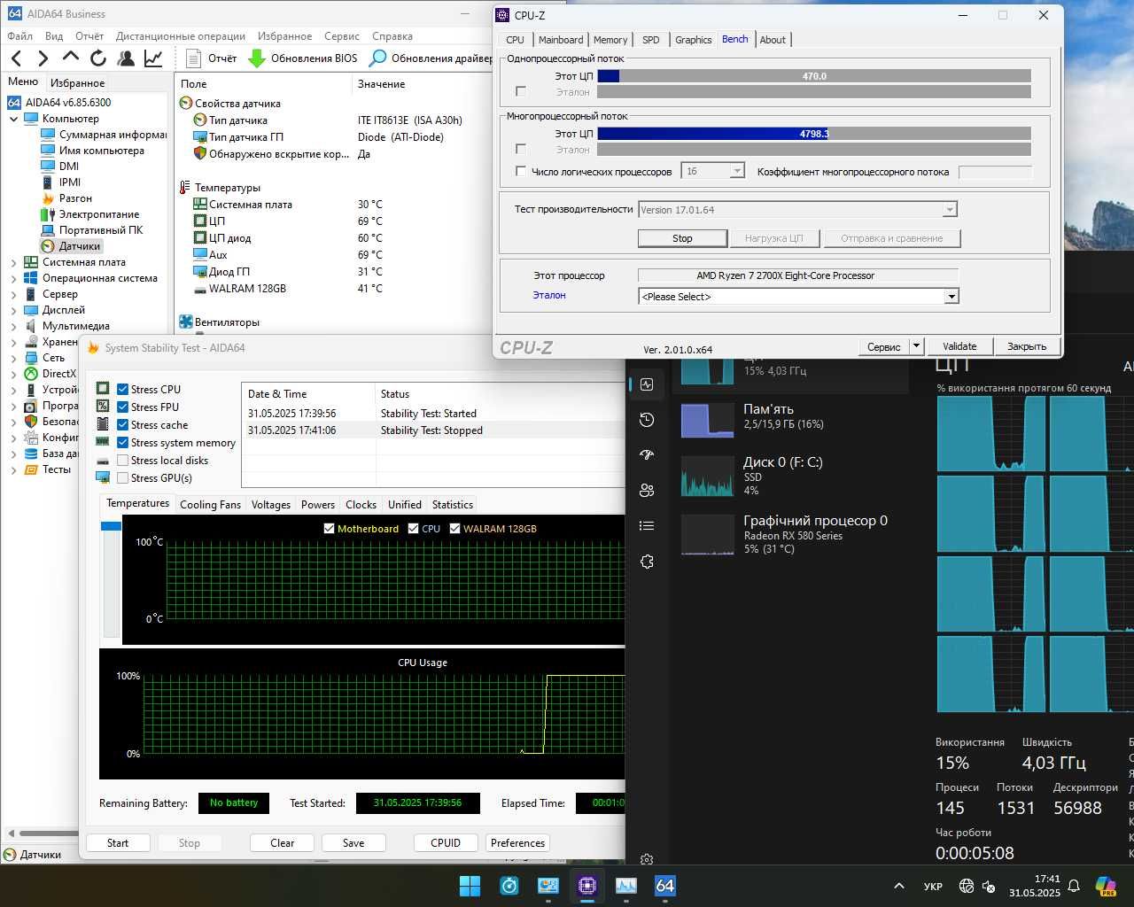Toggle Stress FPU checkbox
1134x907 pixels.
(x=123, y=407)
